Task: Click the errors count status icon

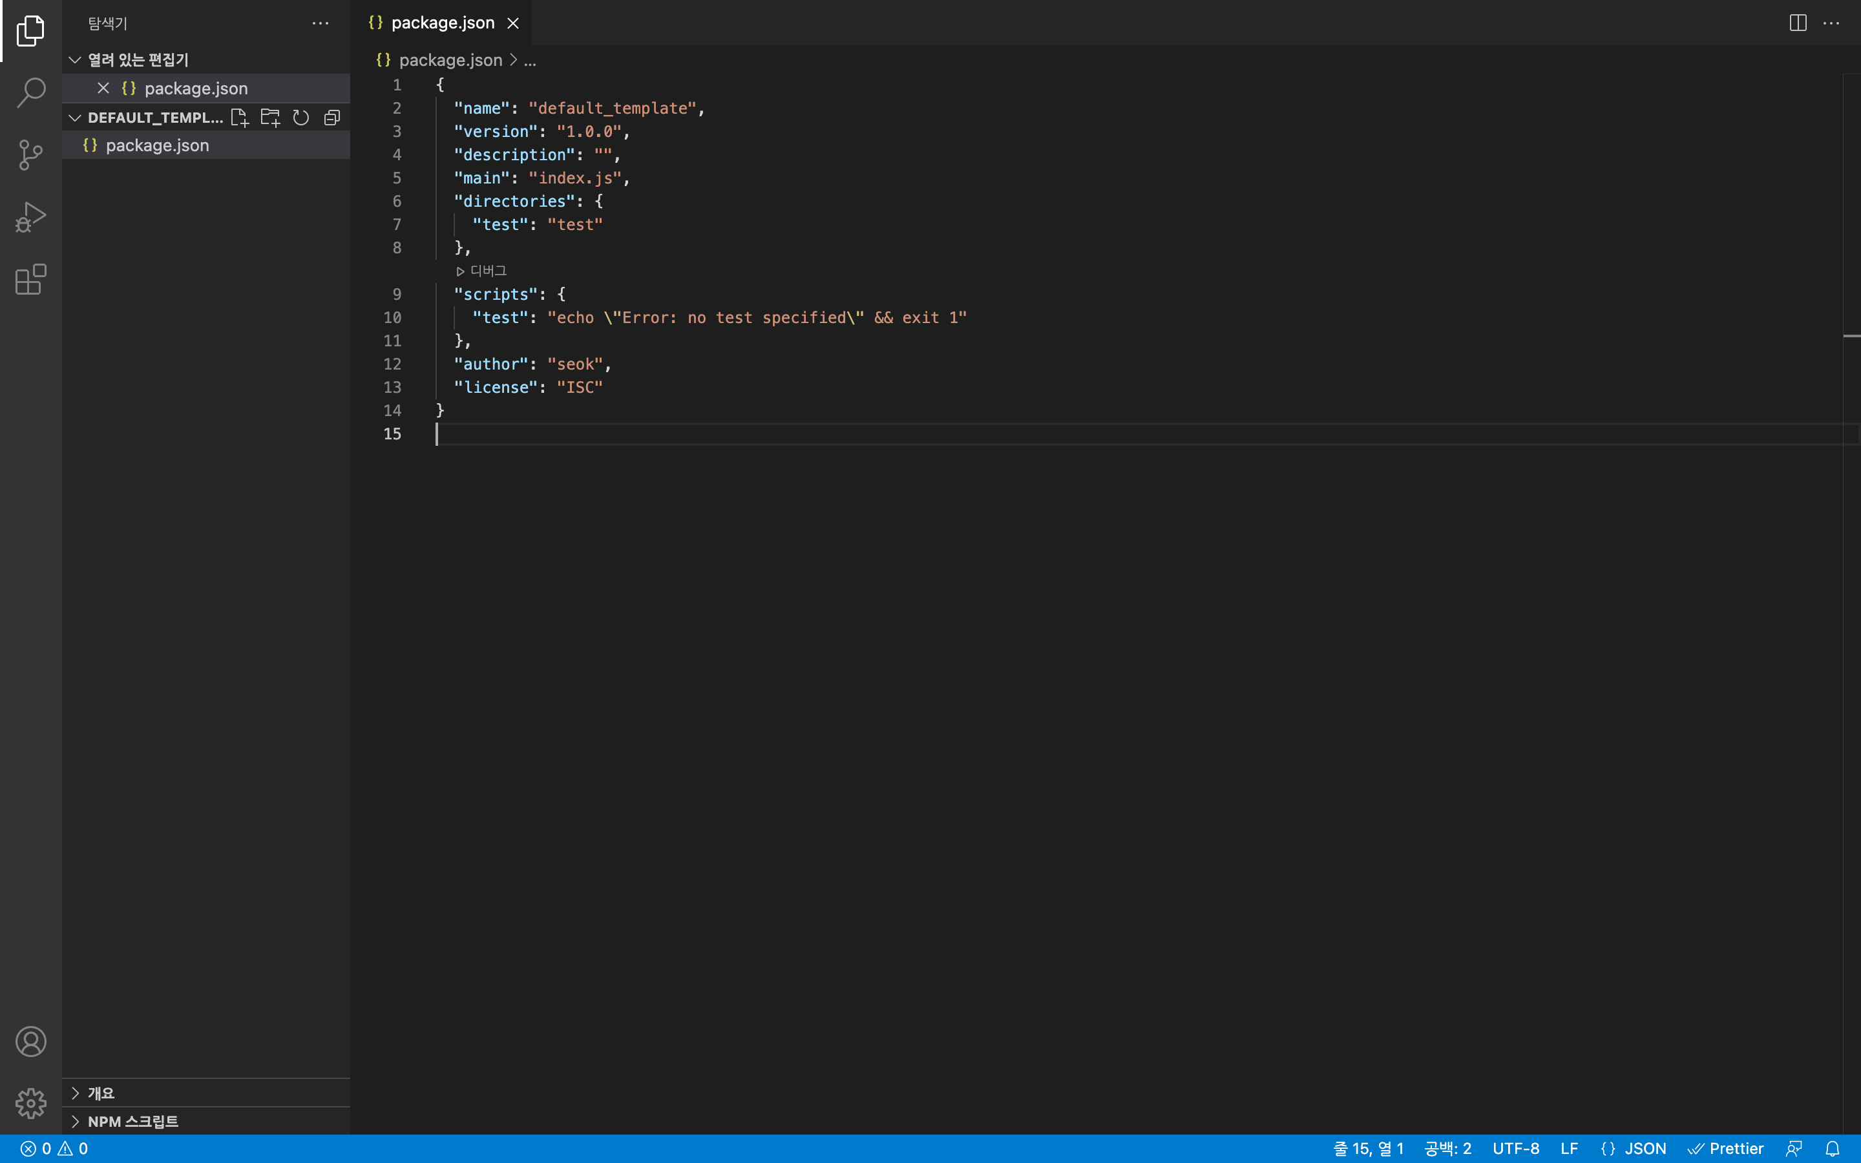Action: point(36,1148)
